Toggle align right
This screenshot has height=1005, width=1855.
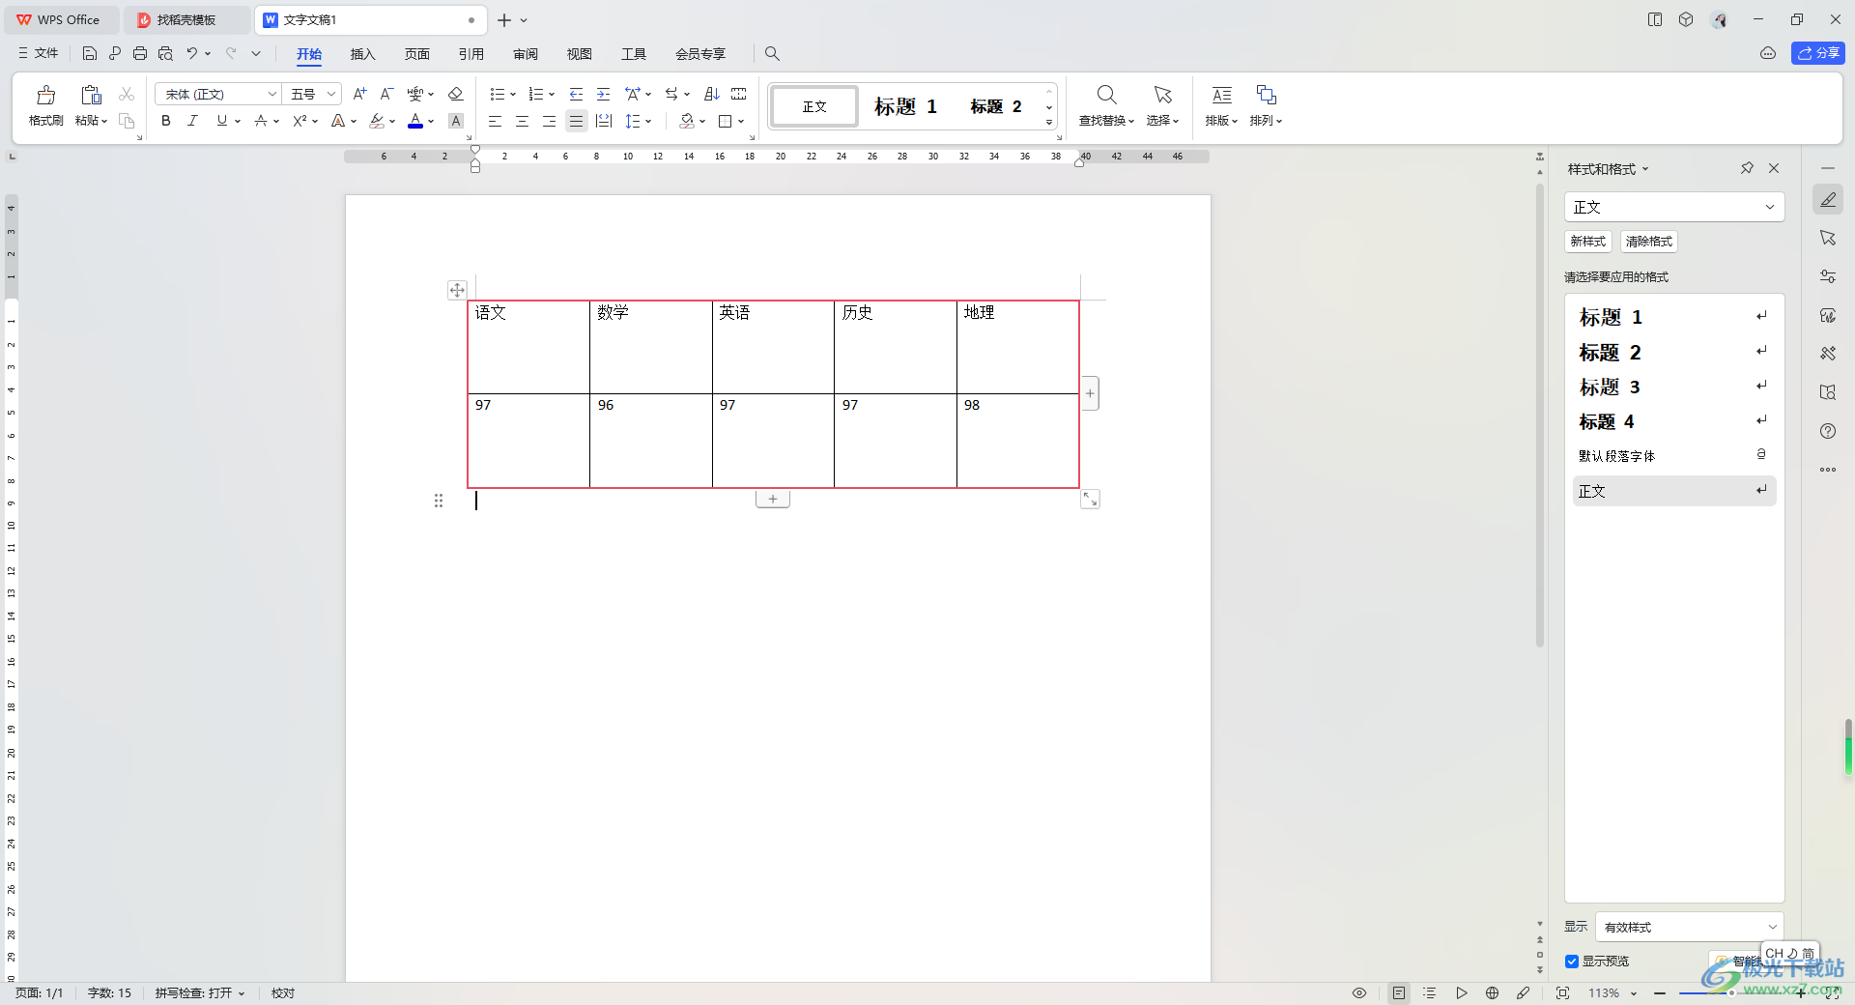pos(549,121)
